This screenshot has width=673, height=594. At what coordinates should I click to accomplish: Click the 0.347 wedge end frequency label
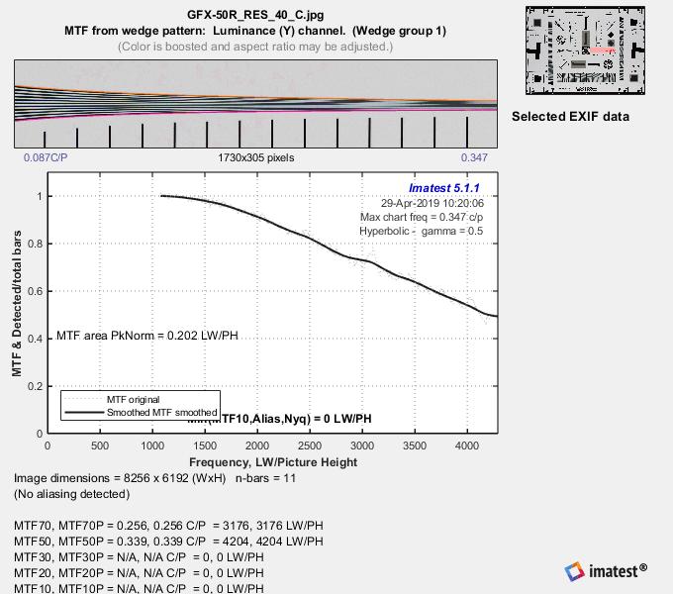pos(473,157)
